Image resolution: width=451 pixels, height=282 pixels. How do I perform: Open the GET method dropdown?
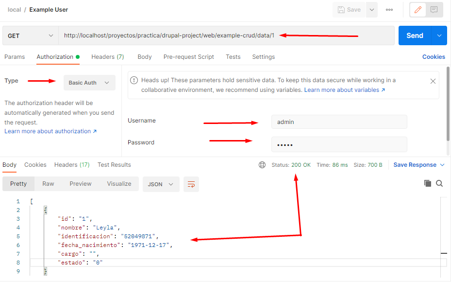pyautogui.click(x=31, y=35)
